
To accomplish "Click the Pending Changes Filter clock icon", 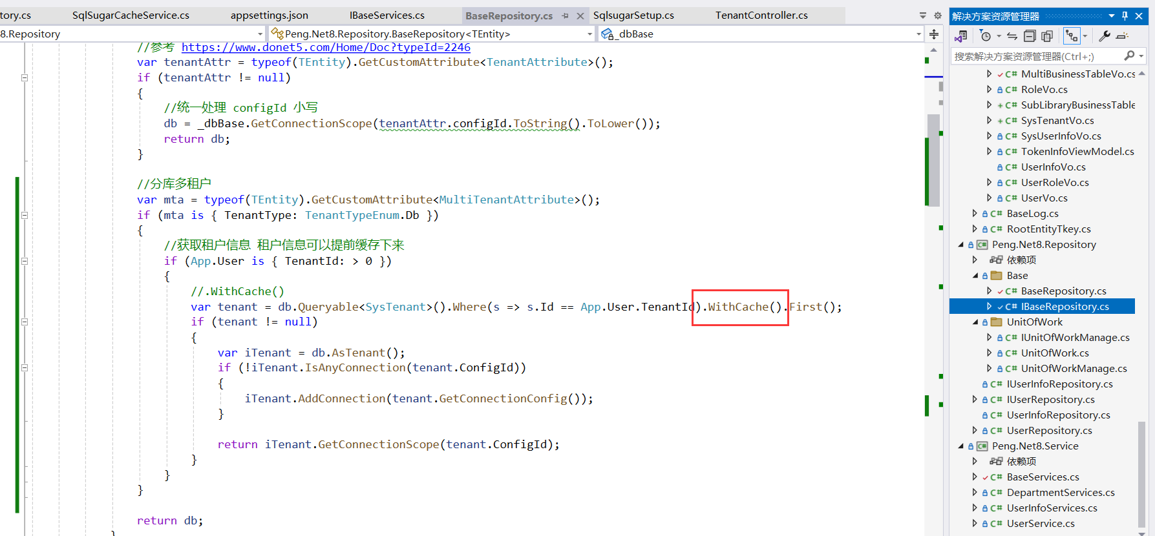I will pyautogui.click(x=985, y=36).
